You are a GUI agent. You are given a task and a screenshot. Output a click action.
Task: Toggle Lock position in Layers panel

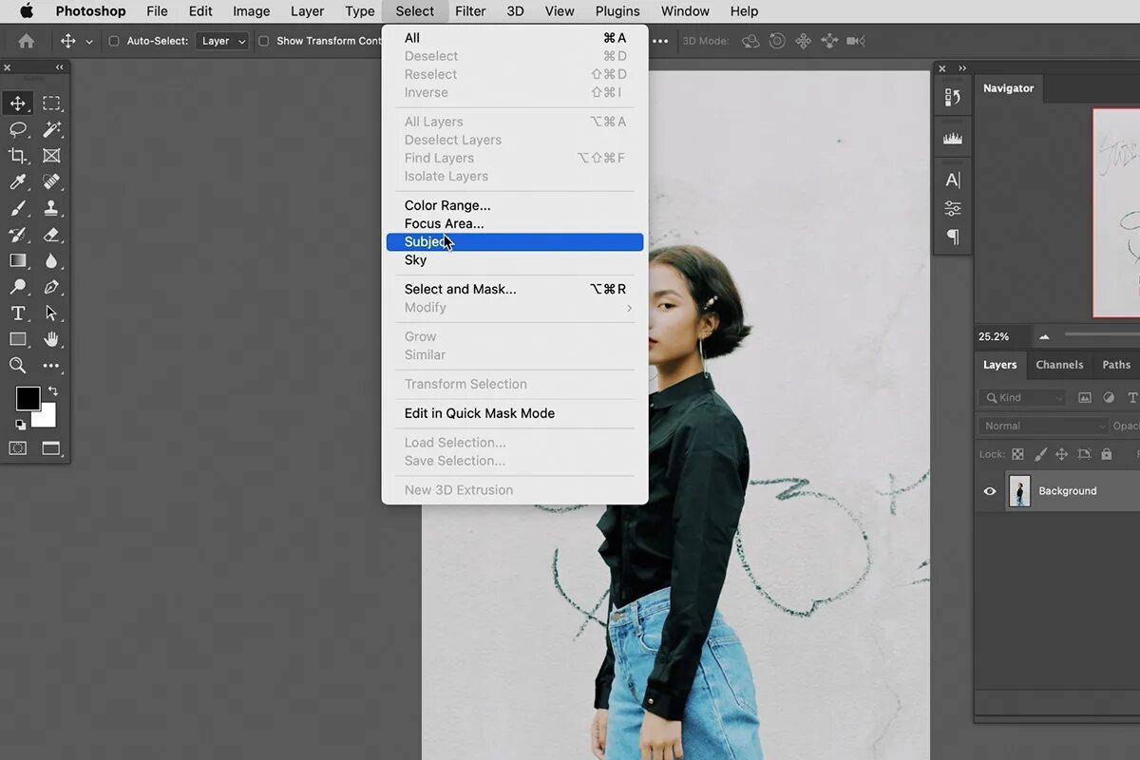[x=1062, y=454]
